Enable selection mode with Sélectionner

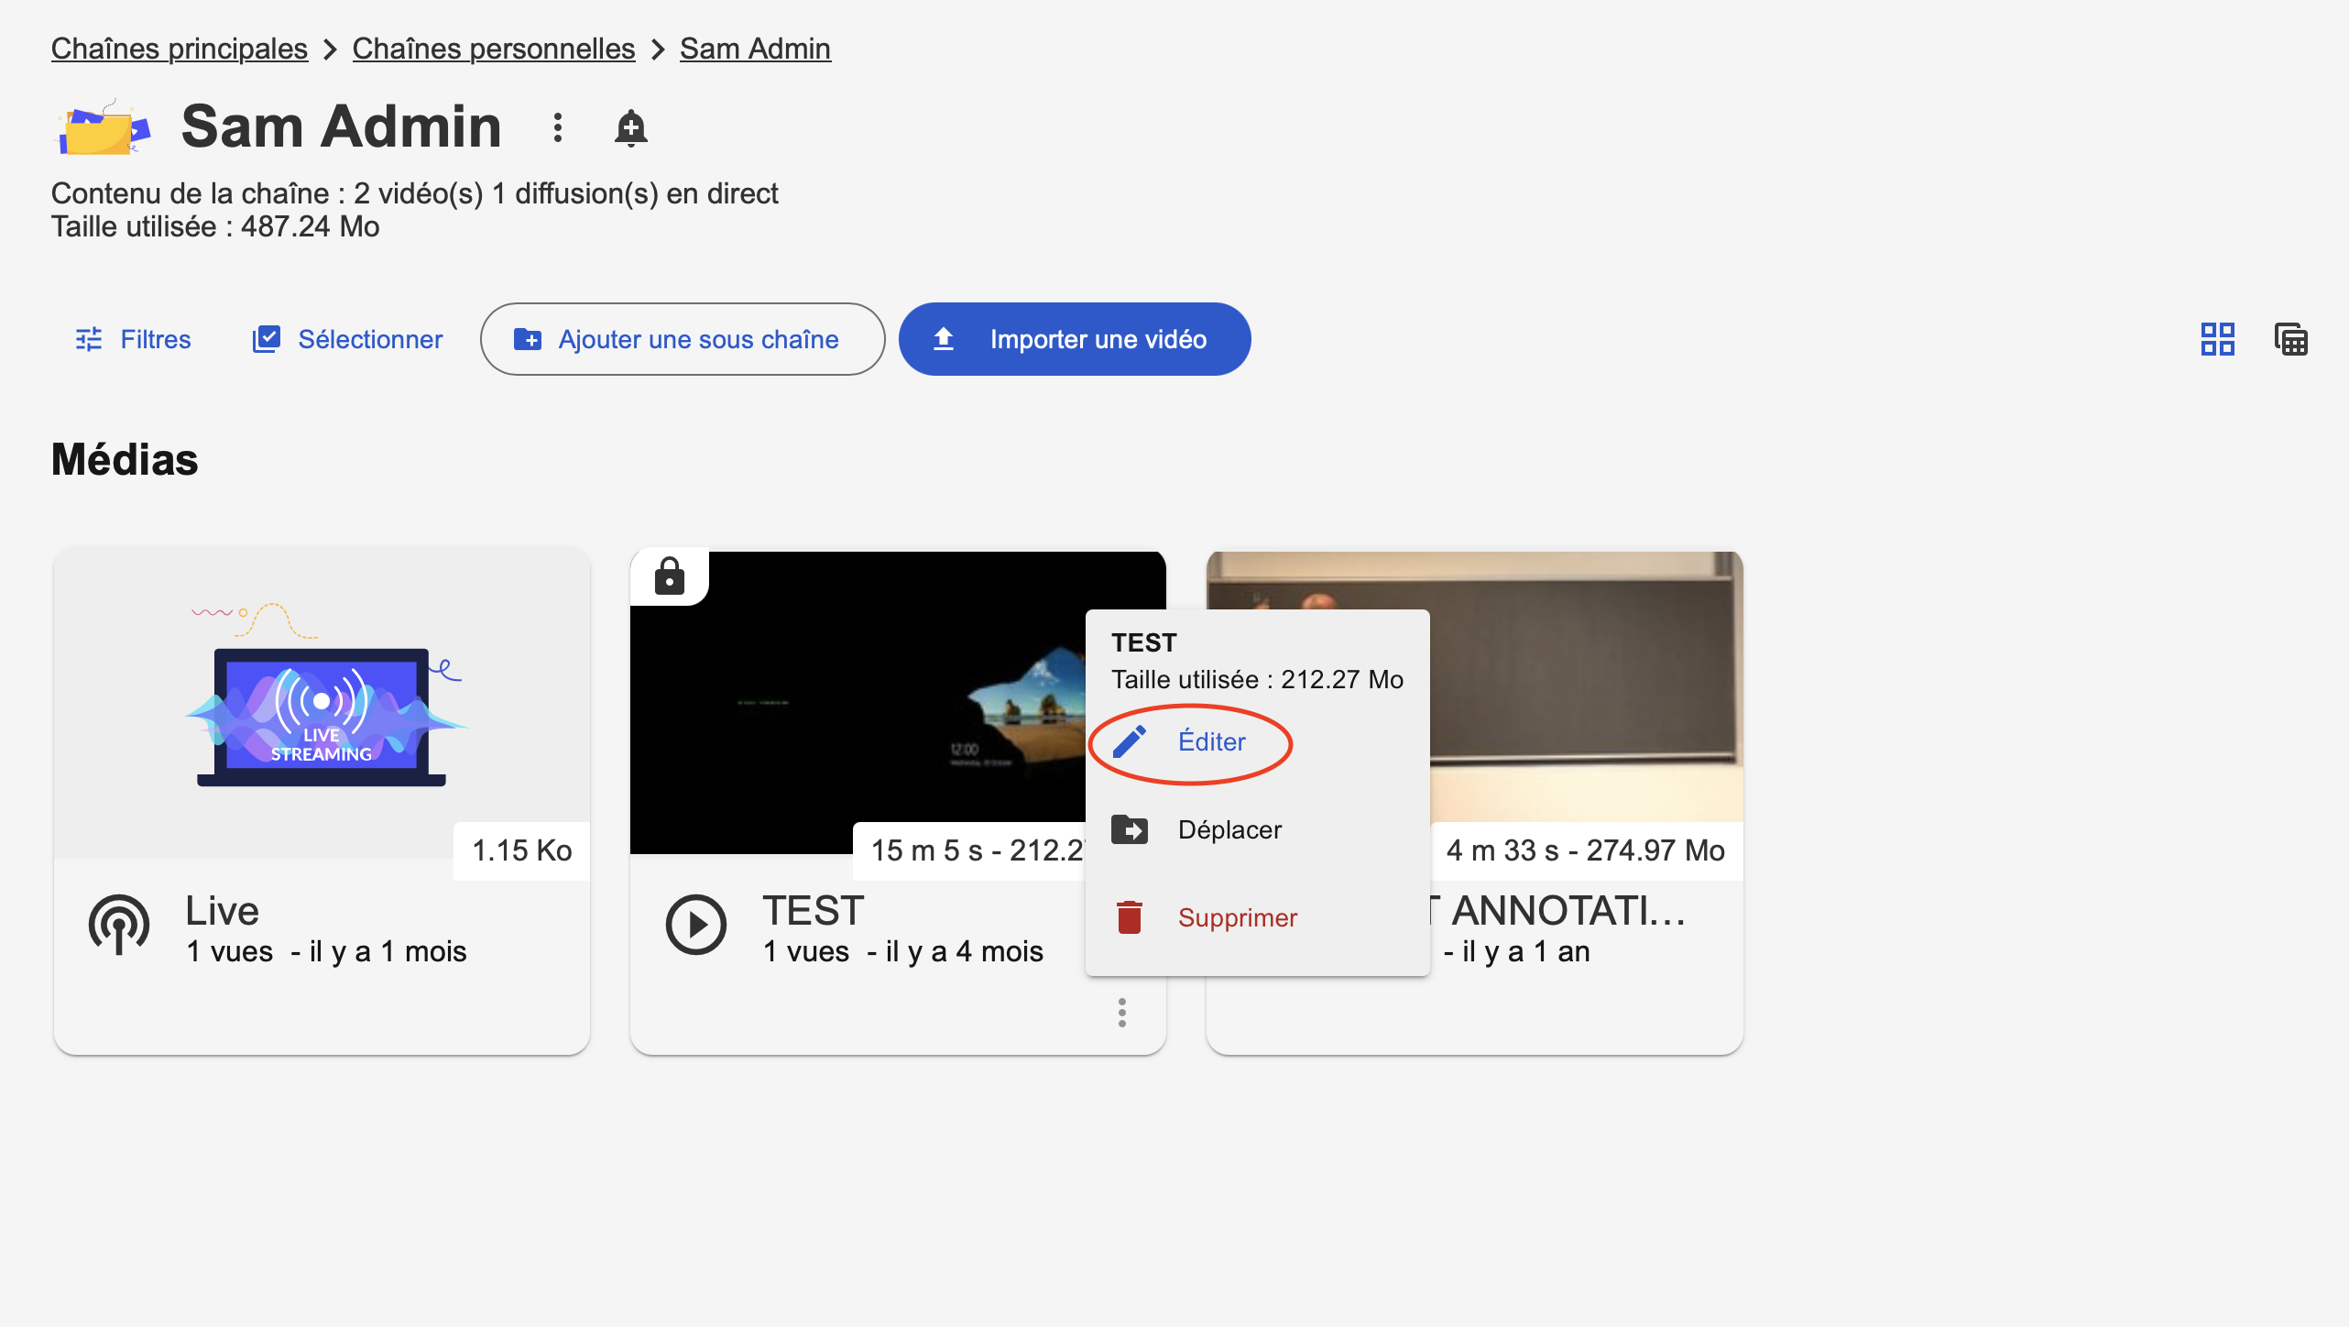(348, 339)
